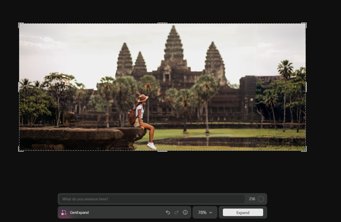Open the 78% zoom dropdown
341x222 pixels.
click(x=205, y=212)
